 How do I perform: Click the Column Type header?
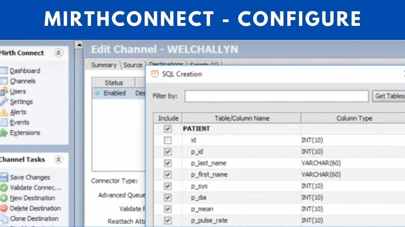coord(354,118)
